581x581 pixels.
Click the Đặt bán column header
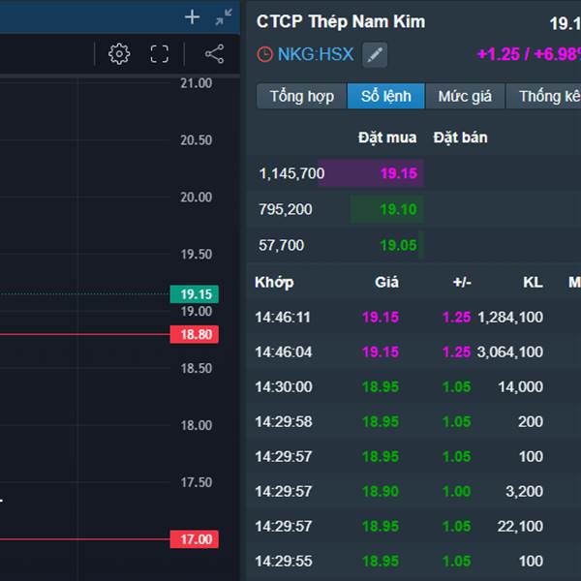(x=460, y=138)
